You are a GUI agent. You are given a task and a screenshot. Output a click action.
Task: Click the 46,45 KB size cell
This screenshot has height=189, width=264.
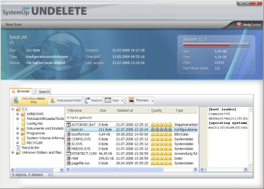(x=105, y=154)
